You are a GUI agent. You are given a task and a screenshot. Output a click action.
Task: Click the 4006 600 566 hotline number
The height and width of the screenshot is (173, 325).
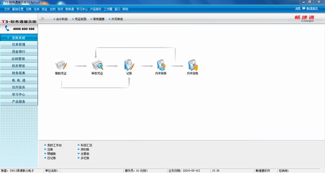[24, 29]
